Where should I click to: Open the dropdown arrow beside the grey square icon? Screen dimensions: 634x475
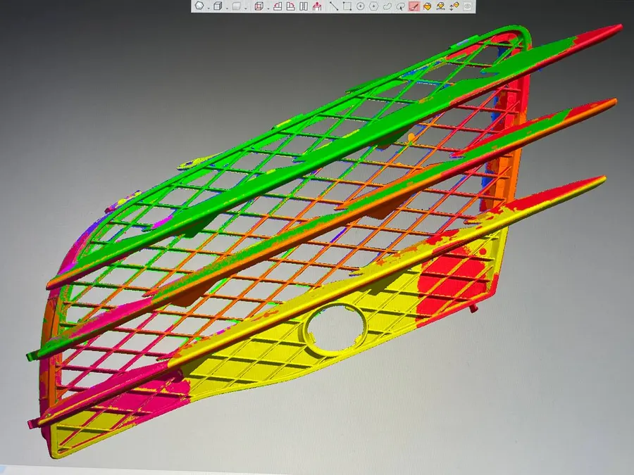click(245, 8)
